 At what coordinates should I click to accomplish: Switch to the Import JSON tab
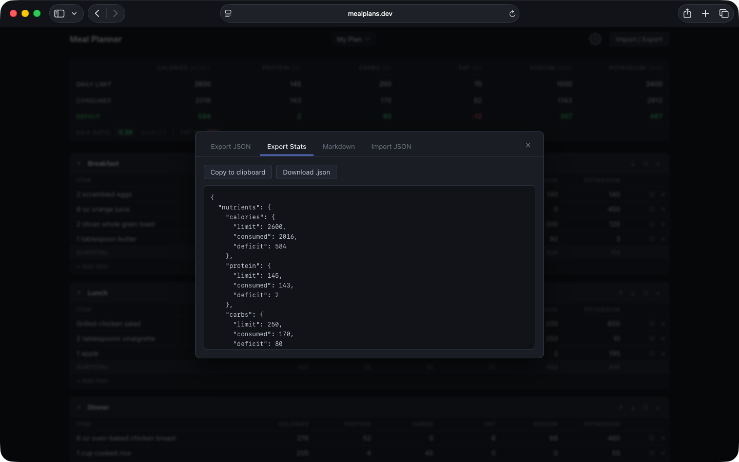[x=391, y=147]
